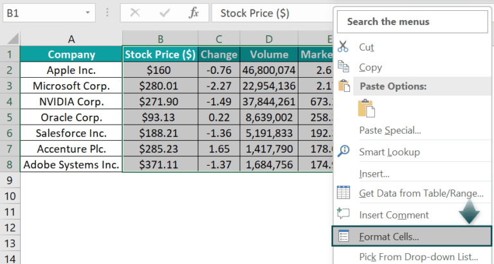The width and height of the screenshot is (494, 264).
Task: Click the $160 stock price cell
Action: point(160,70)
